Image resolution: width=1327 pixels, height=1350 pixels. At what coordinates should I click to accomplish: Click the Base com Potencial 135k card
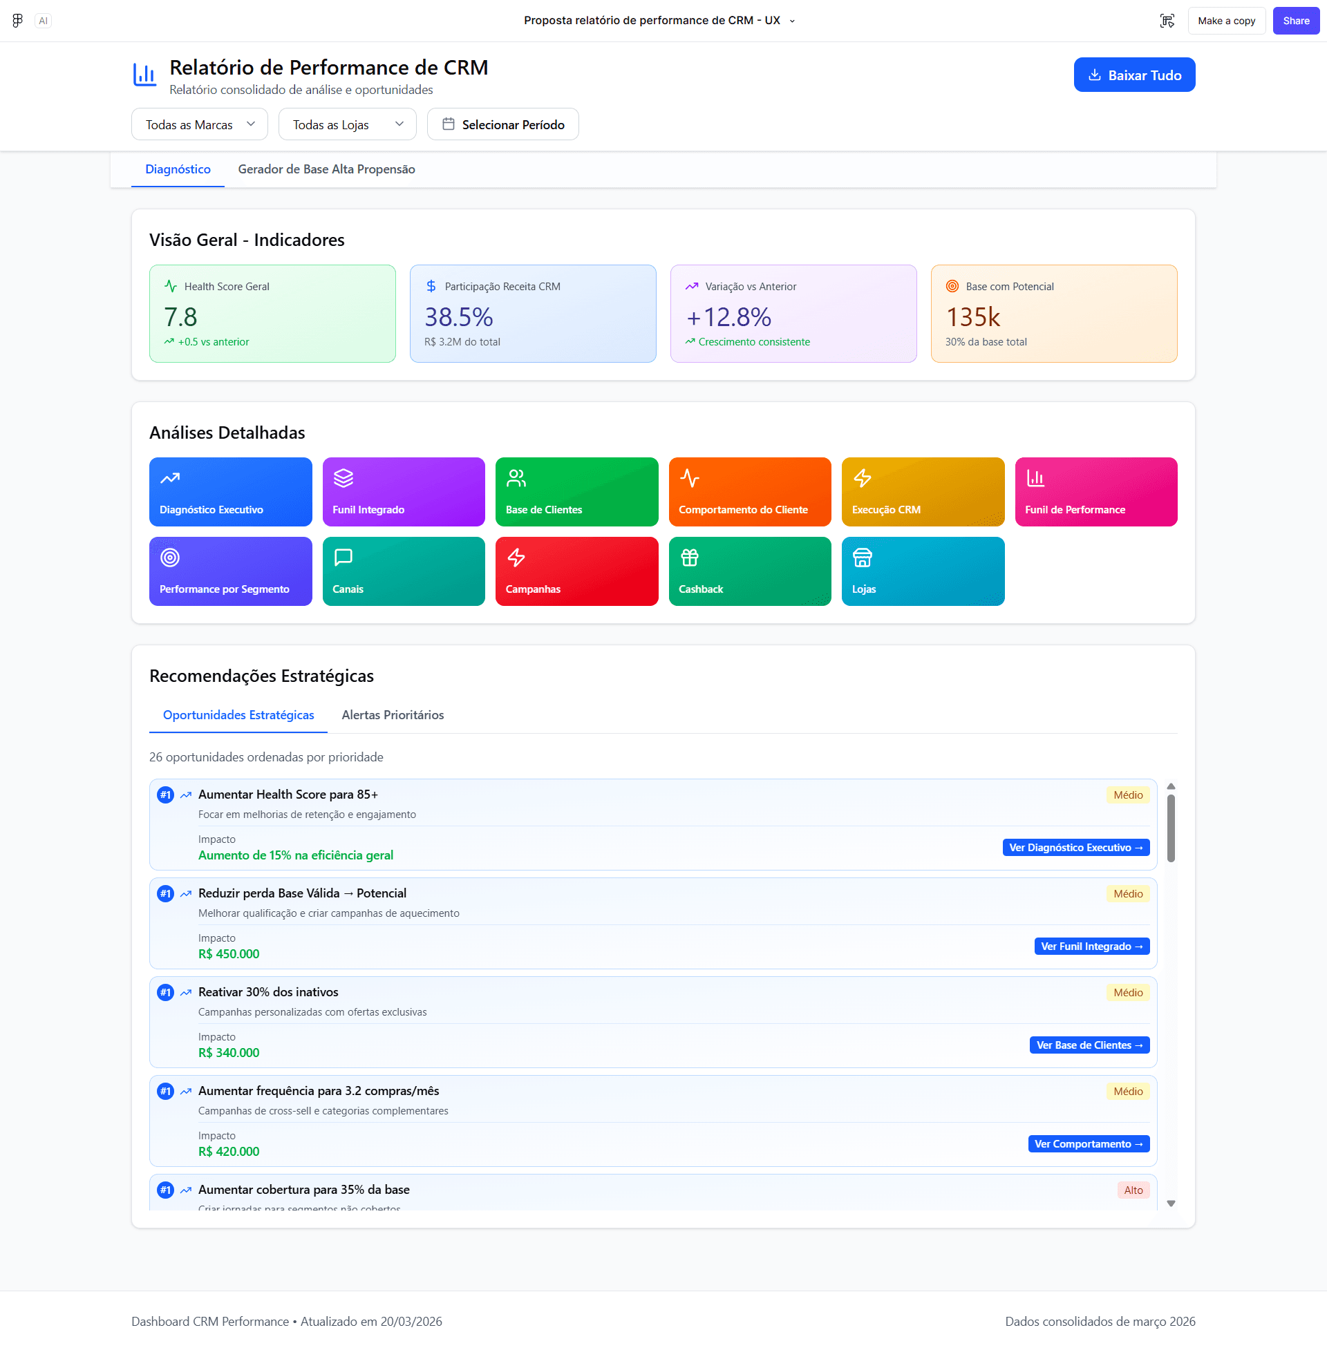[1054, 314]
